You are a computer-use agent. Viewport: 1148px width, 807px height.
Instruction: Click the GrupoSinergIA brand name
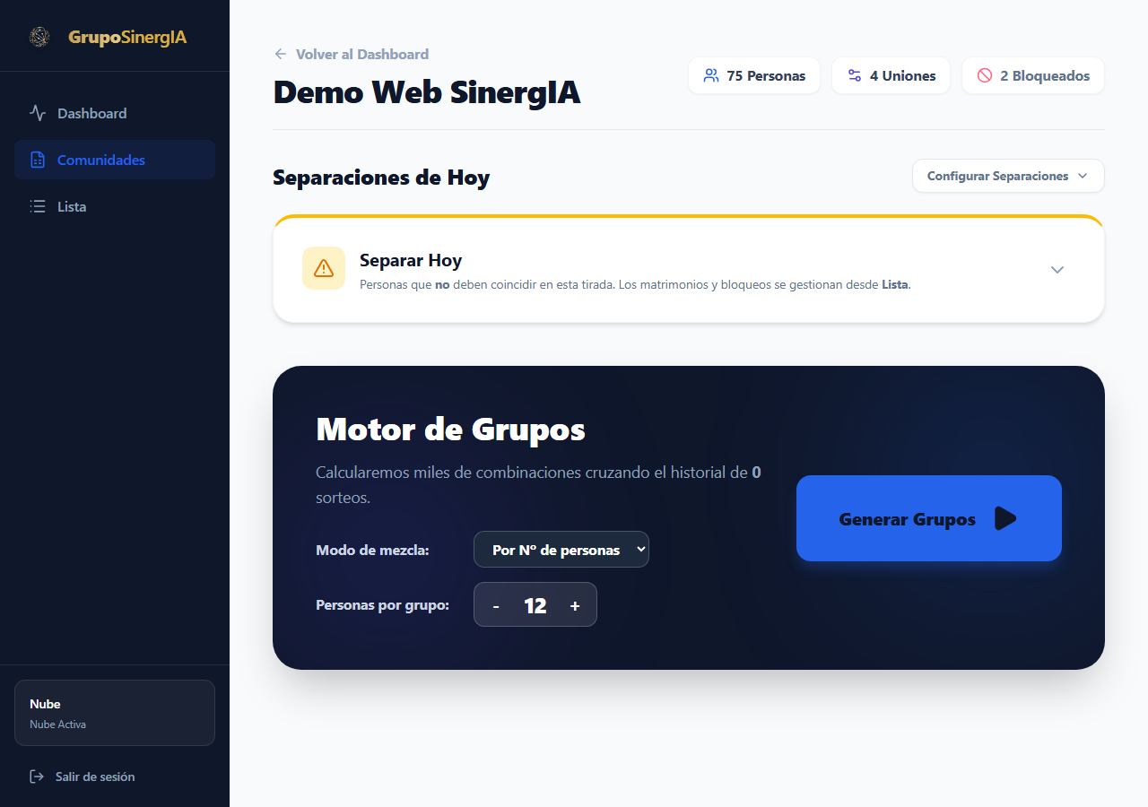(127, 37)
